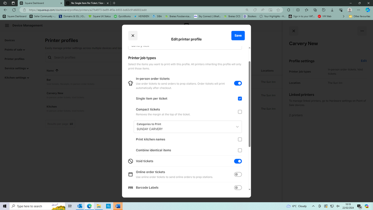
Task: Expand Kitchen settings in sidebar
Action: pyautogui.click(x=16, y=78)
